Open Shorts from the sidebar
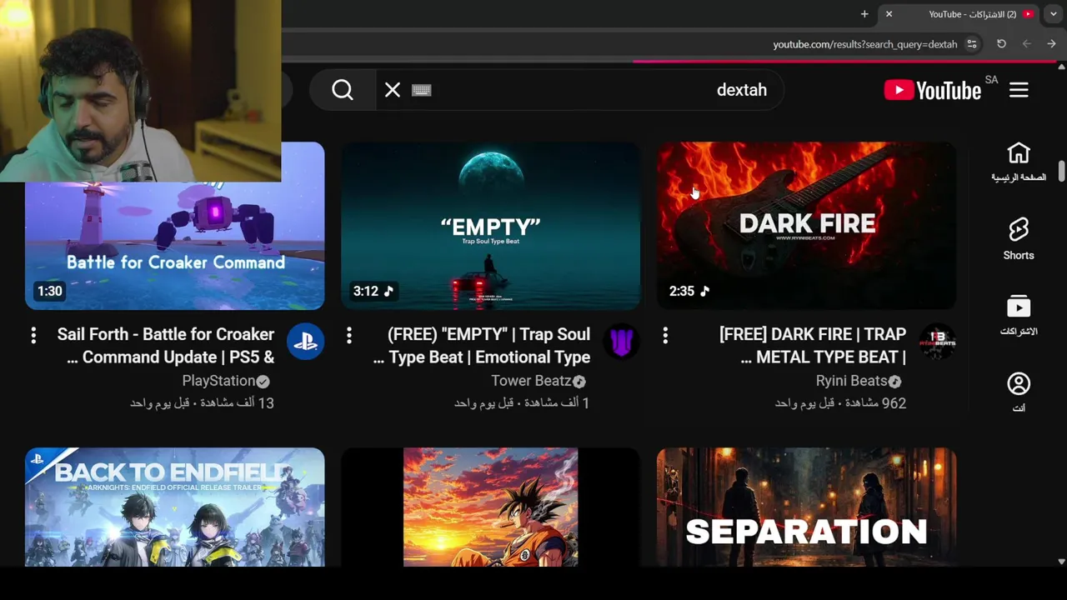This screenshot has height=600, width=1067. pyautogui.click(x=1019, y=239)
